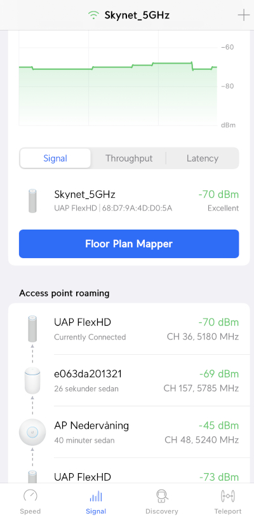Open the Teleport tab
Image resolution: width=254 pixels, height=524 pixels.
[x=227, y=502]
